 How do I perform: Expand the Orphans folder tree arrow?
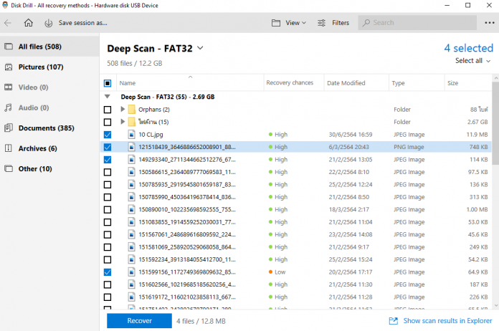(123, 110)
